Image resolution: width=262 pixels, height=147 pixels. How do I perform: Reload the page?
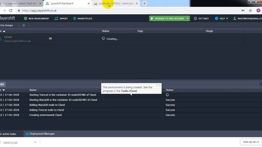pos(11,11)
